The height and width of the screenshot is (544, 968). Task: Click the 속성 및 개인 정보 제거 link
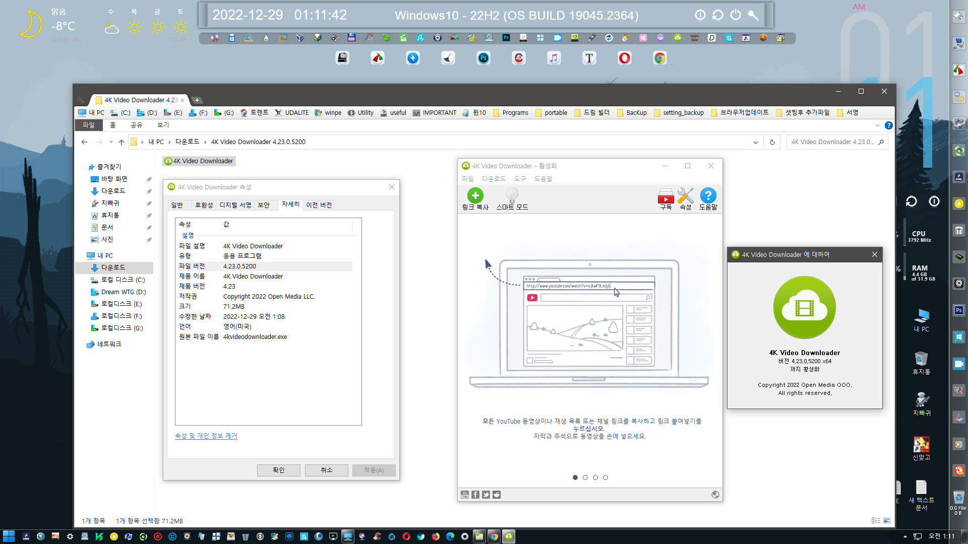tap(206, 436)
